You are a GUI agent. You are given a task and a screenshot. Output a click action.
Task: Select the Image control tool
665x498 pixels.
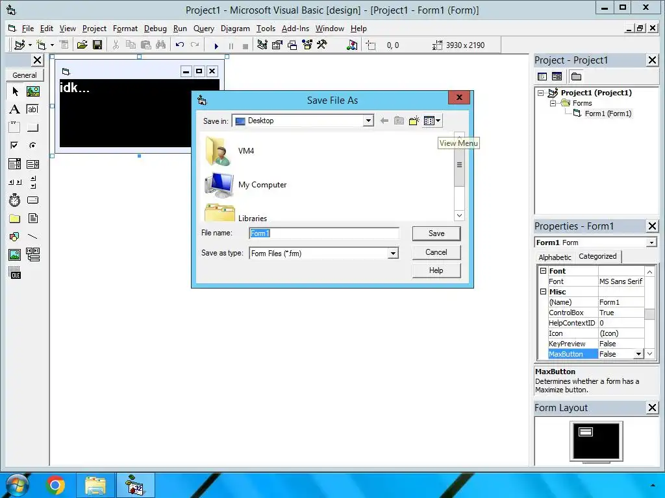pyautogui.click(x=15, y=254)
